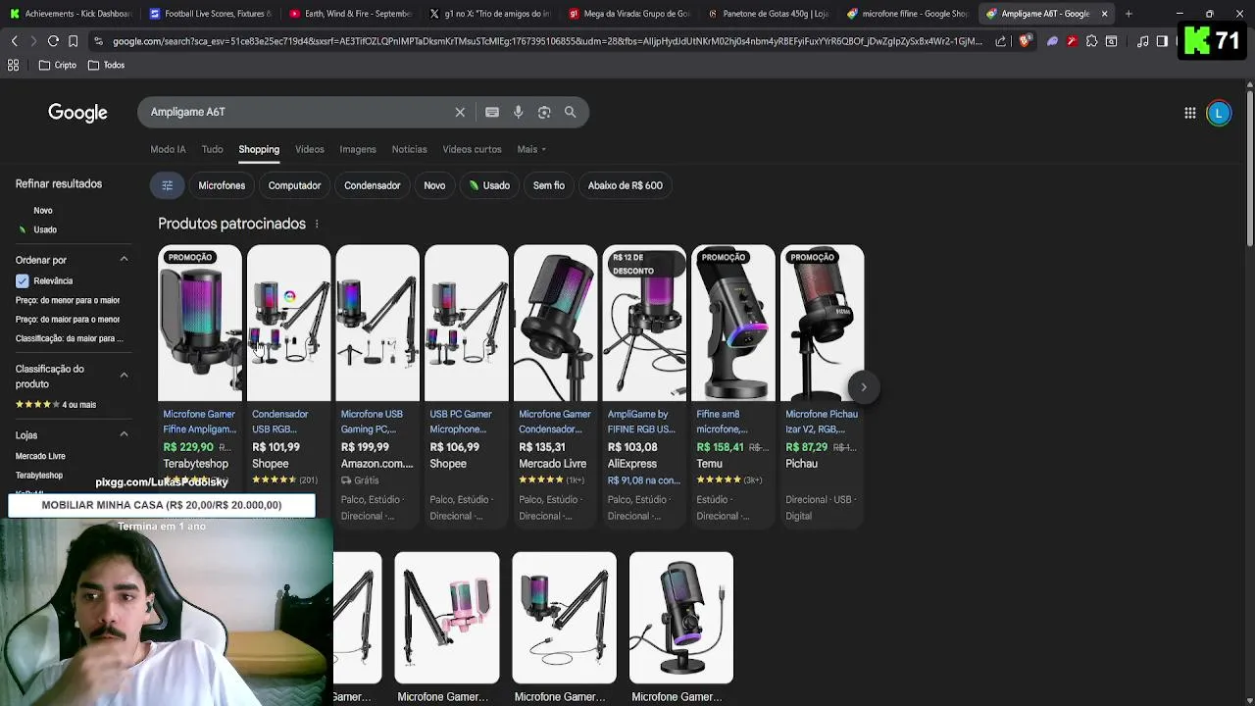
Task: Reload the page with the refresh icon
Action: (53, 41)
